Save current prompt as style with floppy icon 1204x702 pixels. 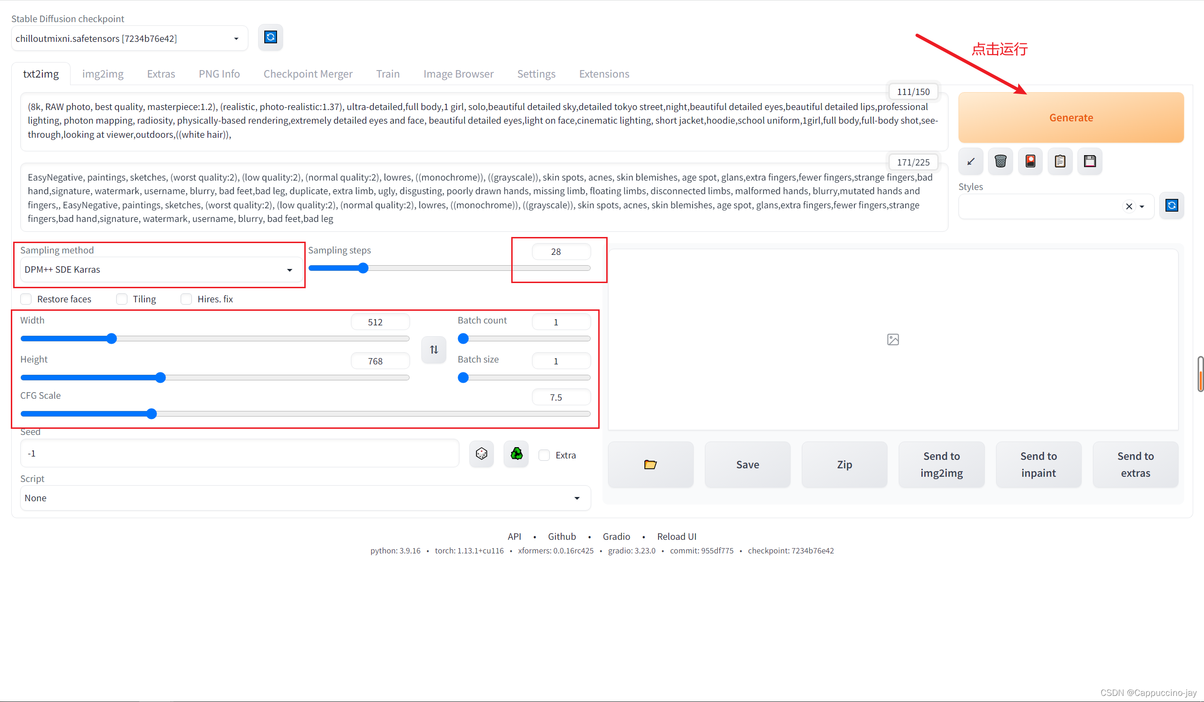1090,161
